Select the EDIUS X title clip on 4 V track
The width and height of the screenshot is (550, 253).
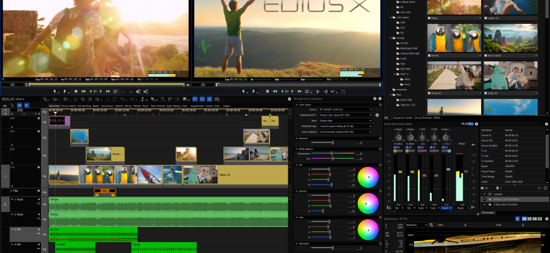click(59, 121)
